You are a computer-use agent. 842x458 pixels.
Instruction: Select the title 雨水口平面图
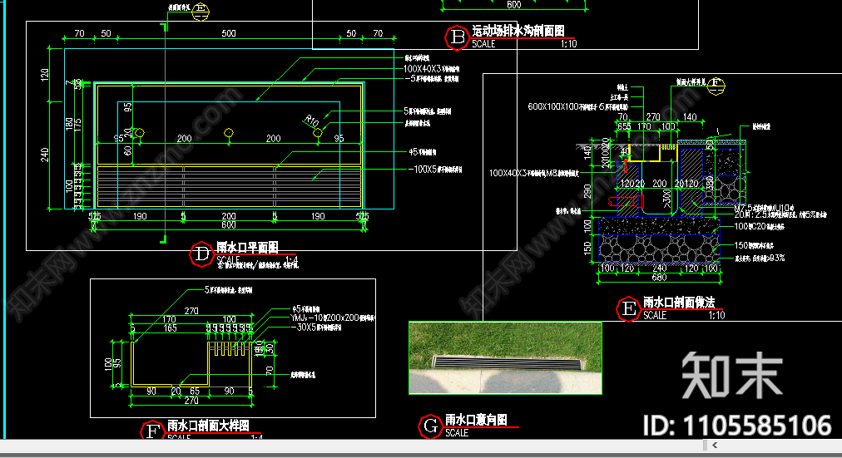pyautogui.click(x=247, y=248)
